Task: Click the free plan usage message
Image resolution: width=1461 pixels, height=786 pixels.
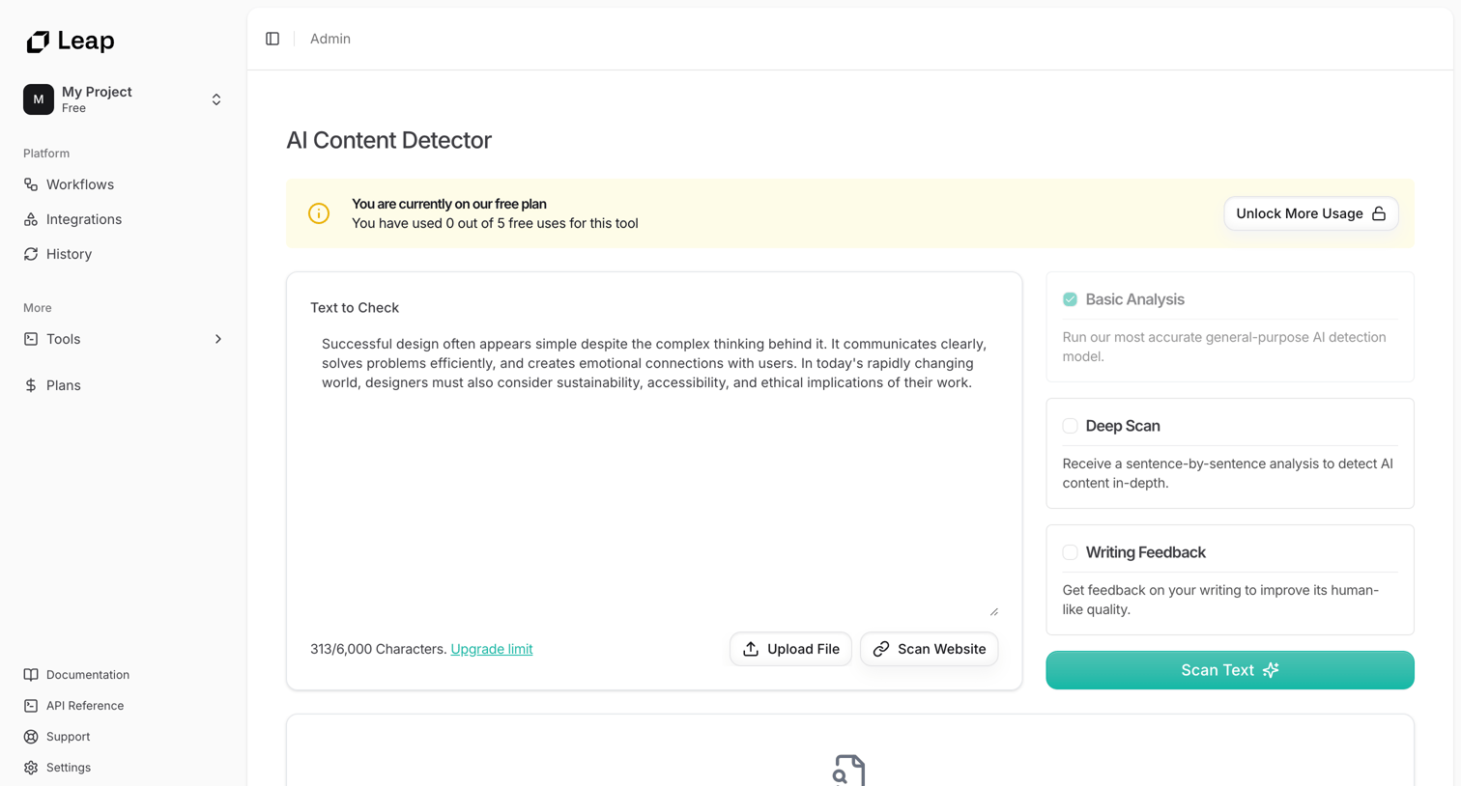Action: pos(495,223)
